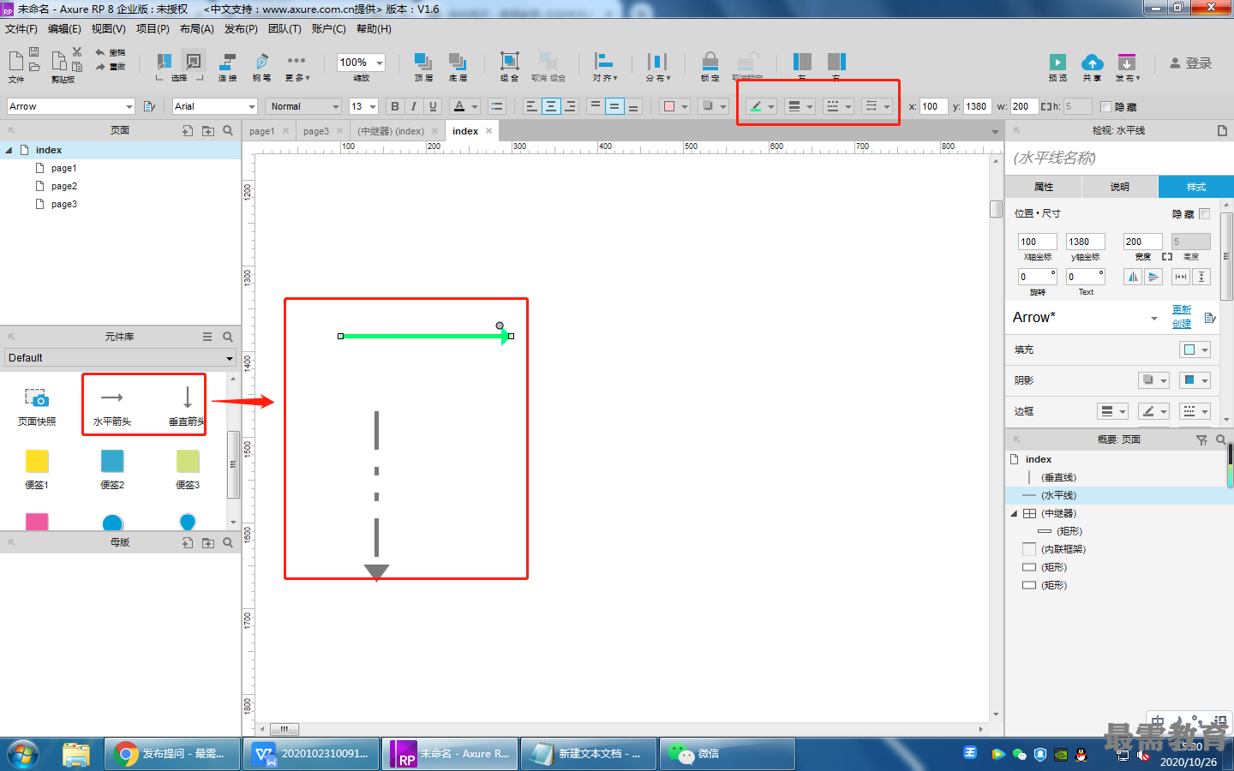The height and width of the screenshot is (771, 1234).
Task: Open the 100% zoom dropdown
Action: coord(380,63)
